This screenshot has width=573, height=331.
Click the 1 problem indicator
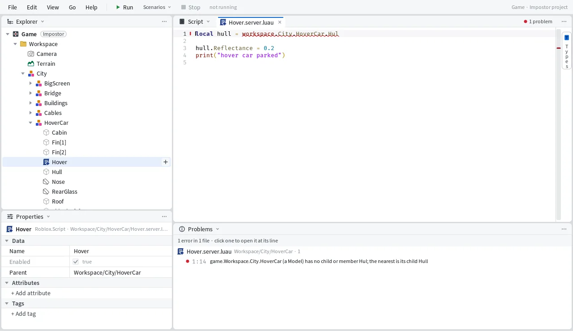pyautogui.click(x=538, y=21)
